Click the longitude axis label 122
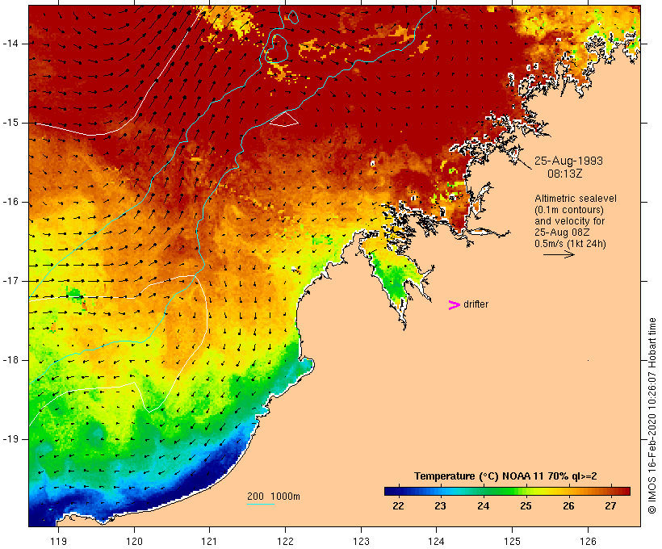662x549 pixels. tap(285, 541)
